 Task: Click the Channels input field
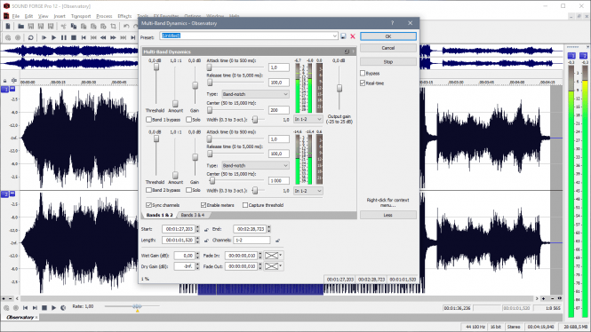coord(252,241)
